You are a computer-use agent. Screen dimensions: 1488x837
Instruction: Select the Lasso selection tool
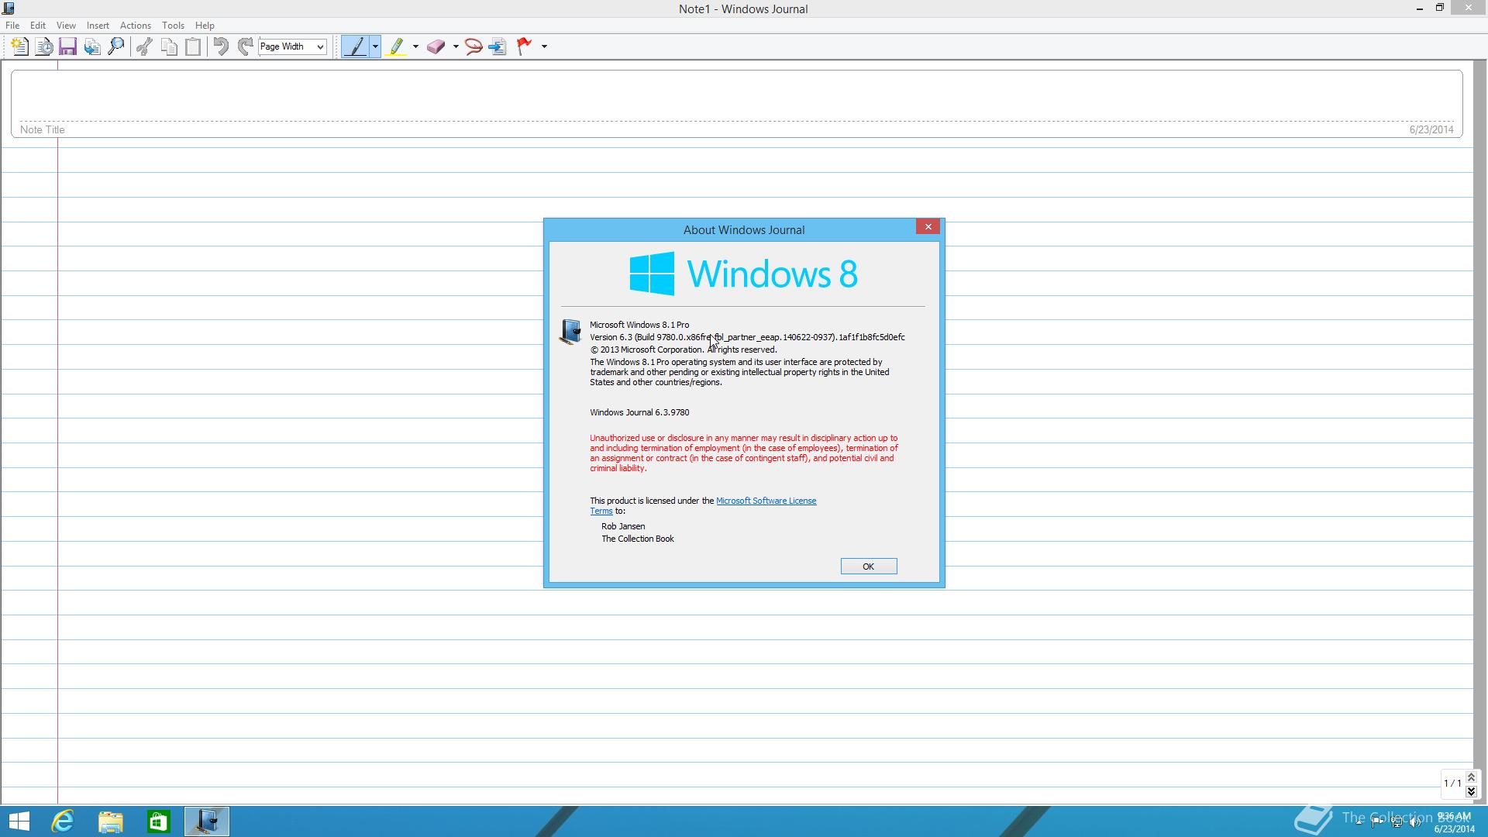coord(474,46)
